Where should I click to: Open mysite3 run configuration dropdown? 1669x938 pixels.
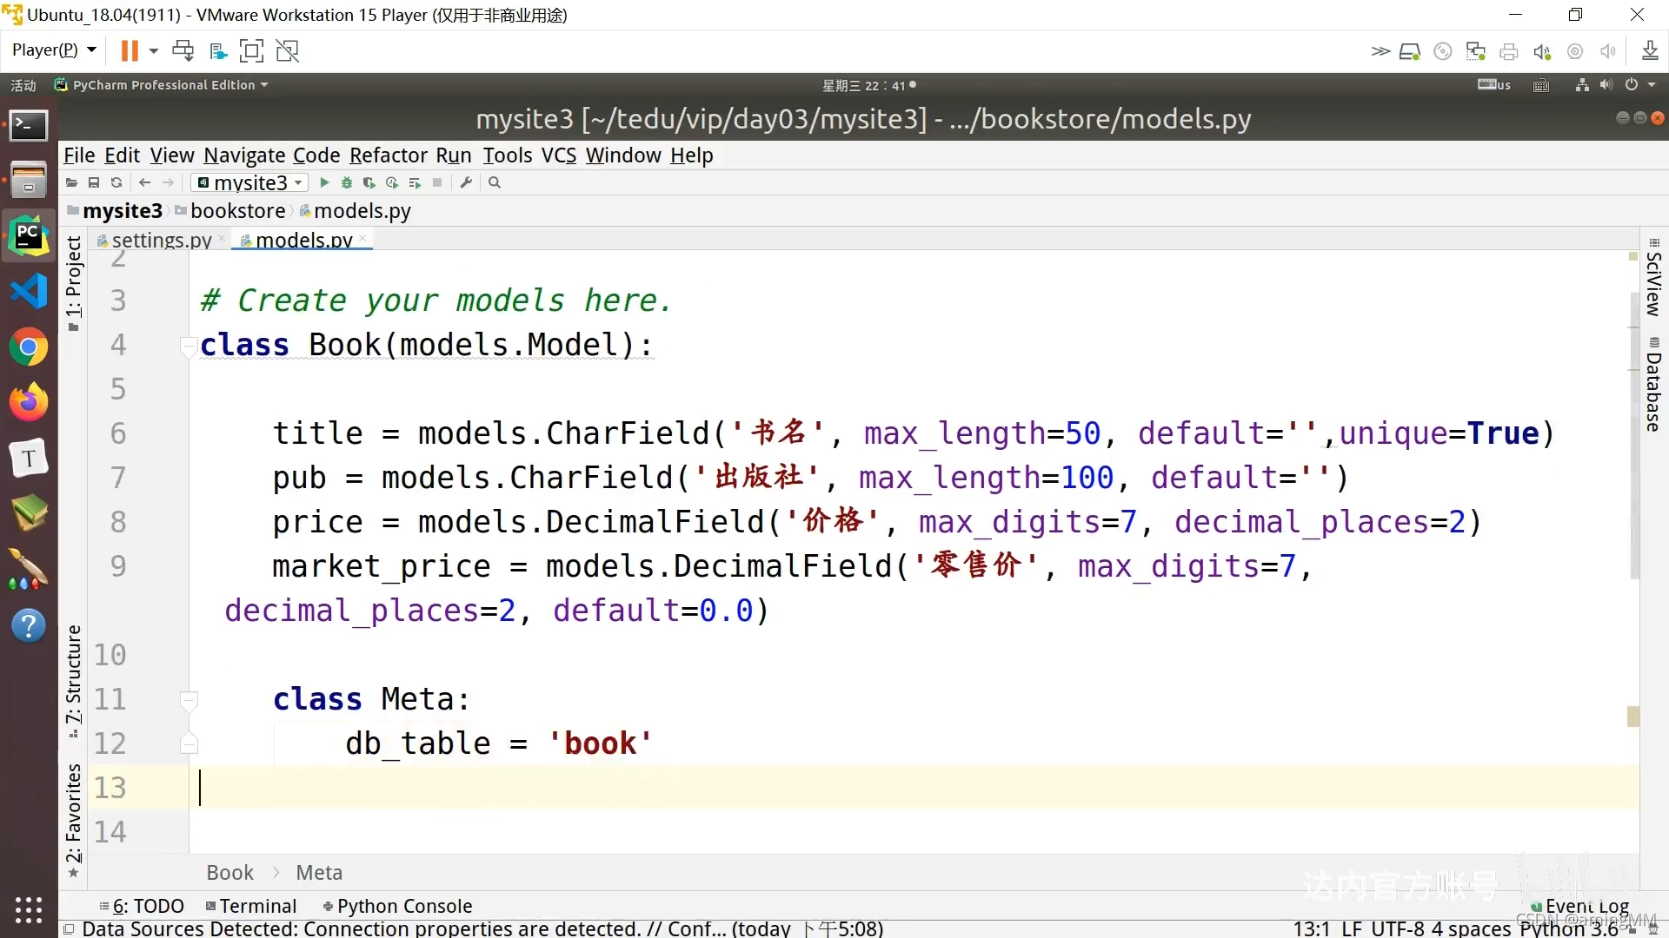tap(250, 182)
